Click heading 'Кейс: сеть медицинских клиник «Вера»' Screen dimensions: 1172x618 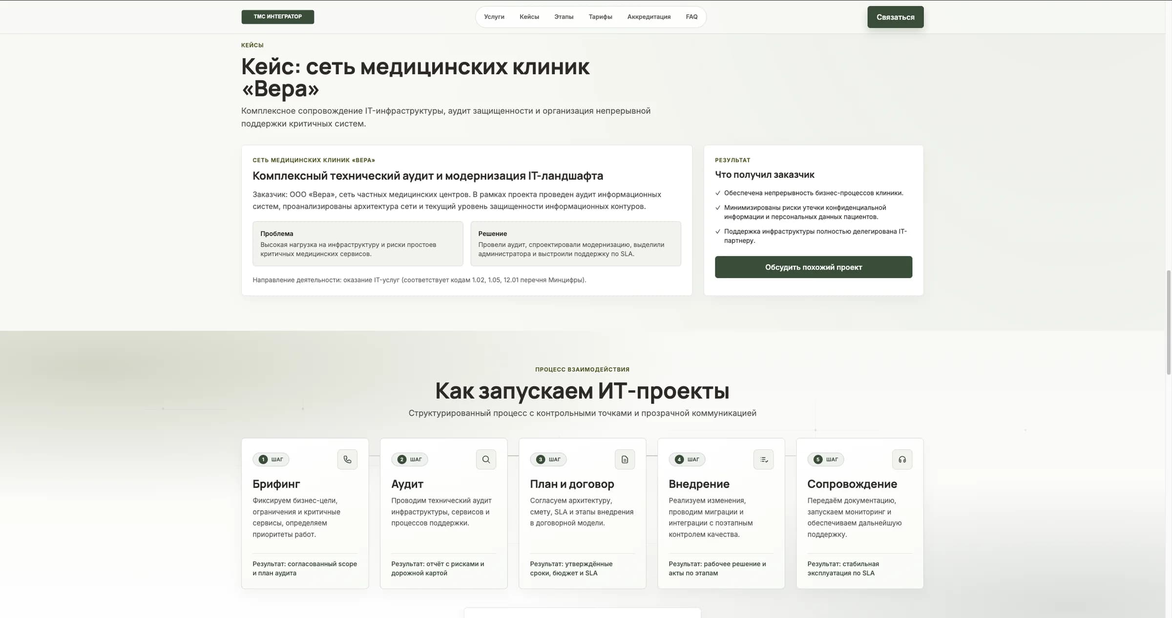pyautogui.click(x=415, y=77)
